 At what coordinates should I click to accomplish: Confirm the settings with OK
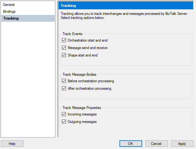[131, 144]
